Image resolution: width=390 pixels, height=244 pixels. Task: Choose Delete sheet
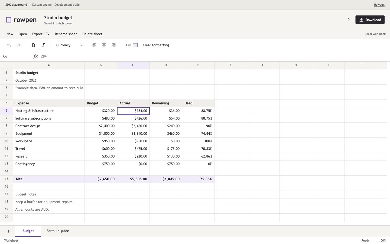point(92,34)
